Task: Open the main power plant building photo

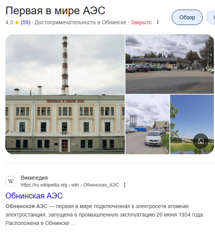Action: 65,94
